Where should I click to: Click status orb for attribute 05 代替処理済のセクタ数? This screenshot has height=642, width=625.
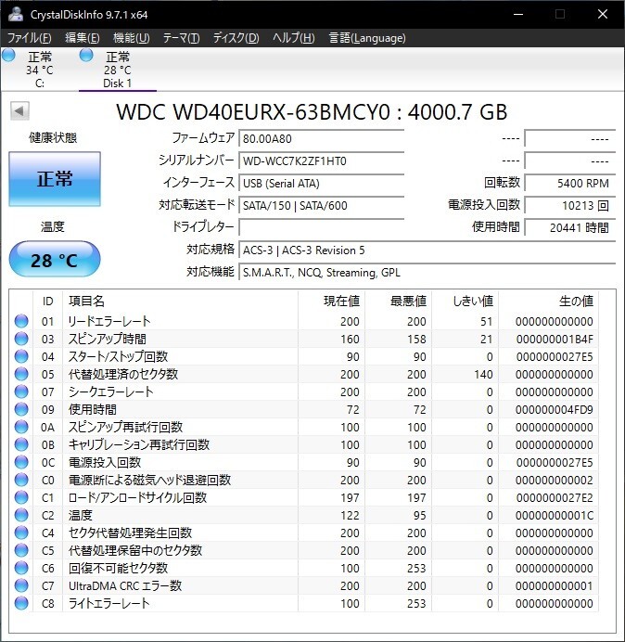tap(21, 374)
